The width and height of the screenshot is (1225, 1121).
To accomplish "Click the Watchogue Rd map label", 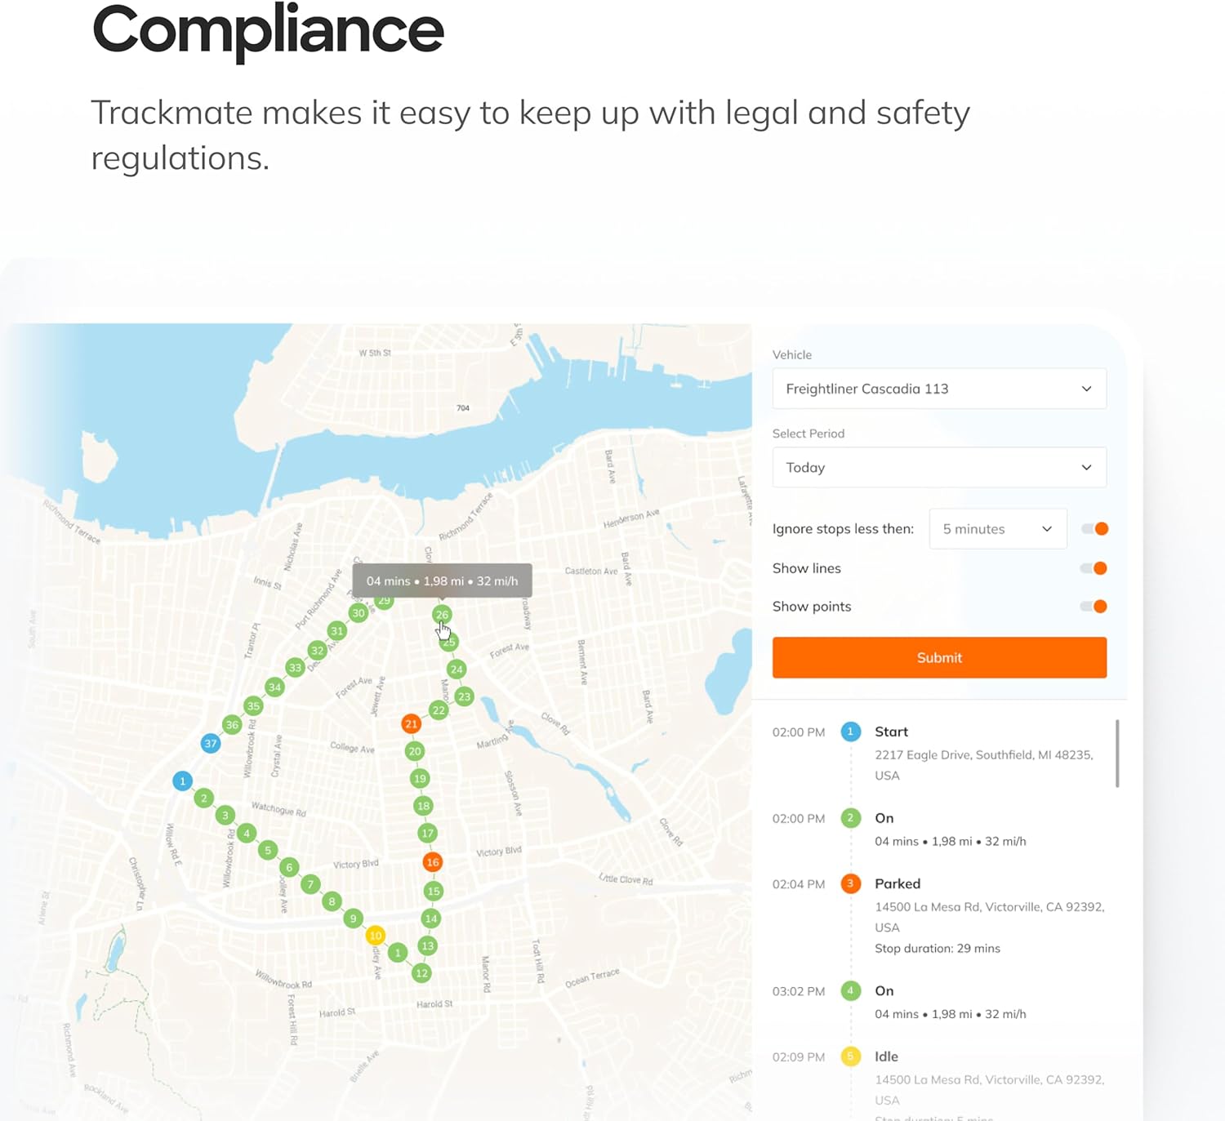I will point(278,809).
